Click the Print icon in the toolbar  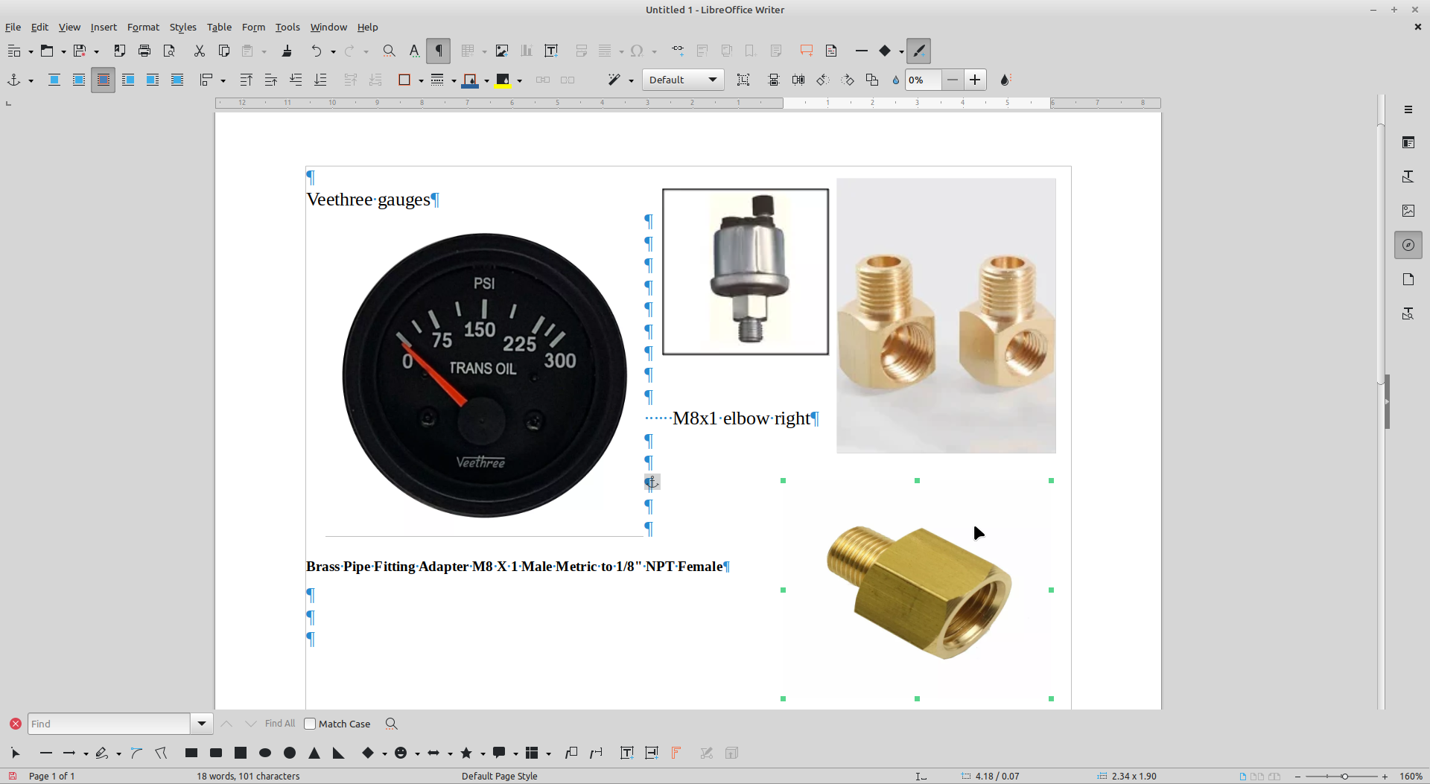144,51
